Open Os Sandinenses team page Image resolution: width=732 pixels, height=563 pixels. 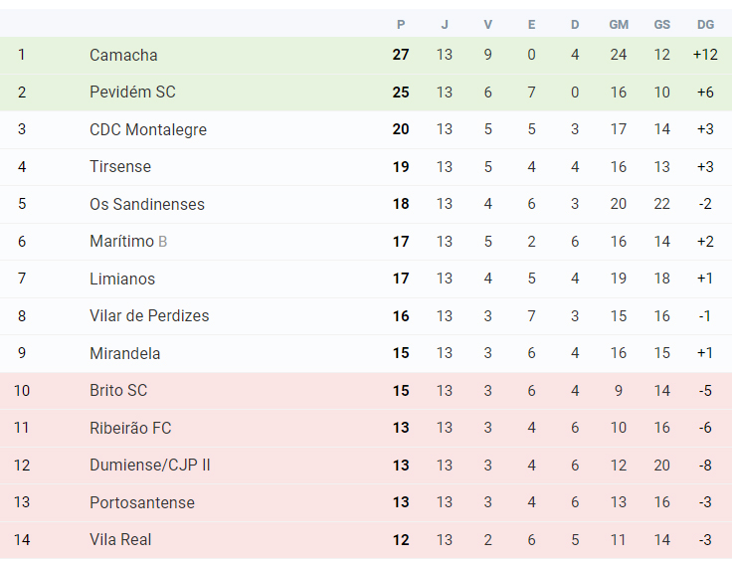tap(147, 204)
